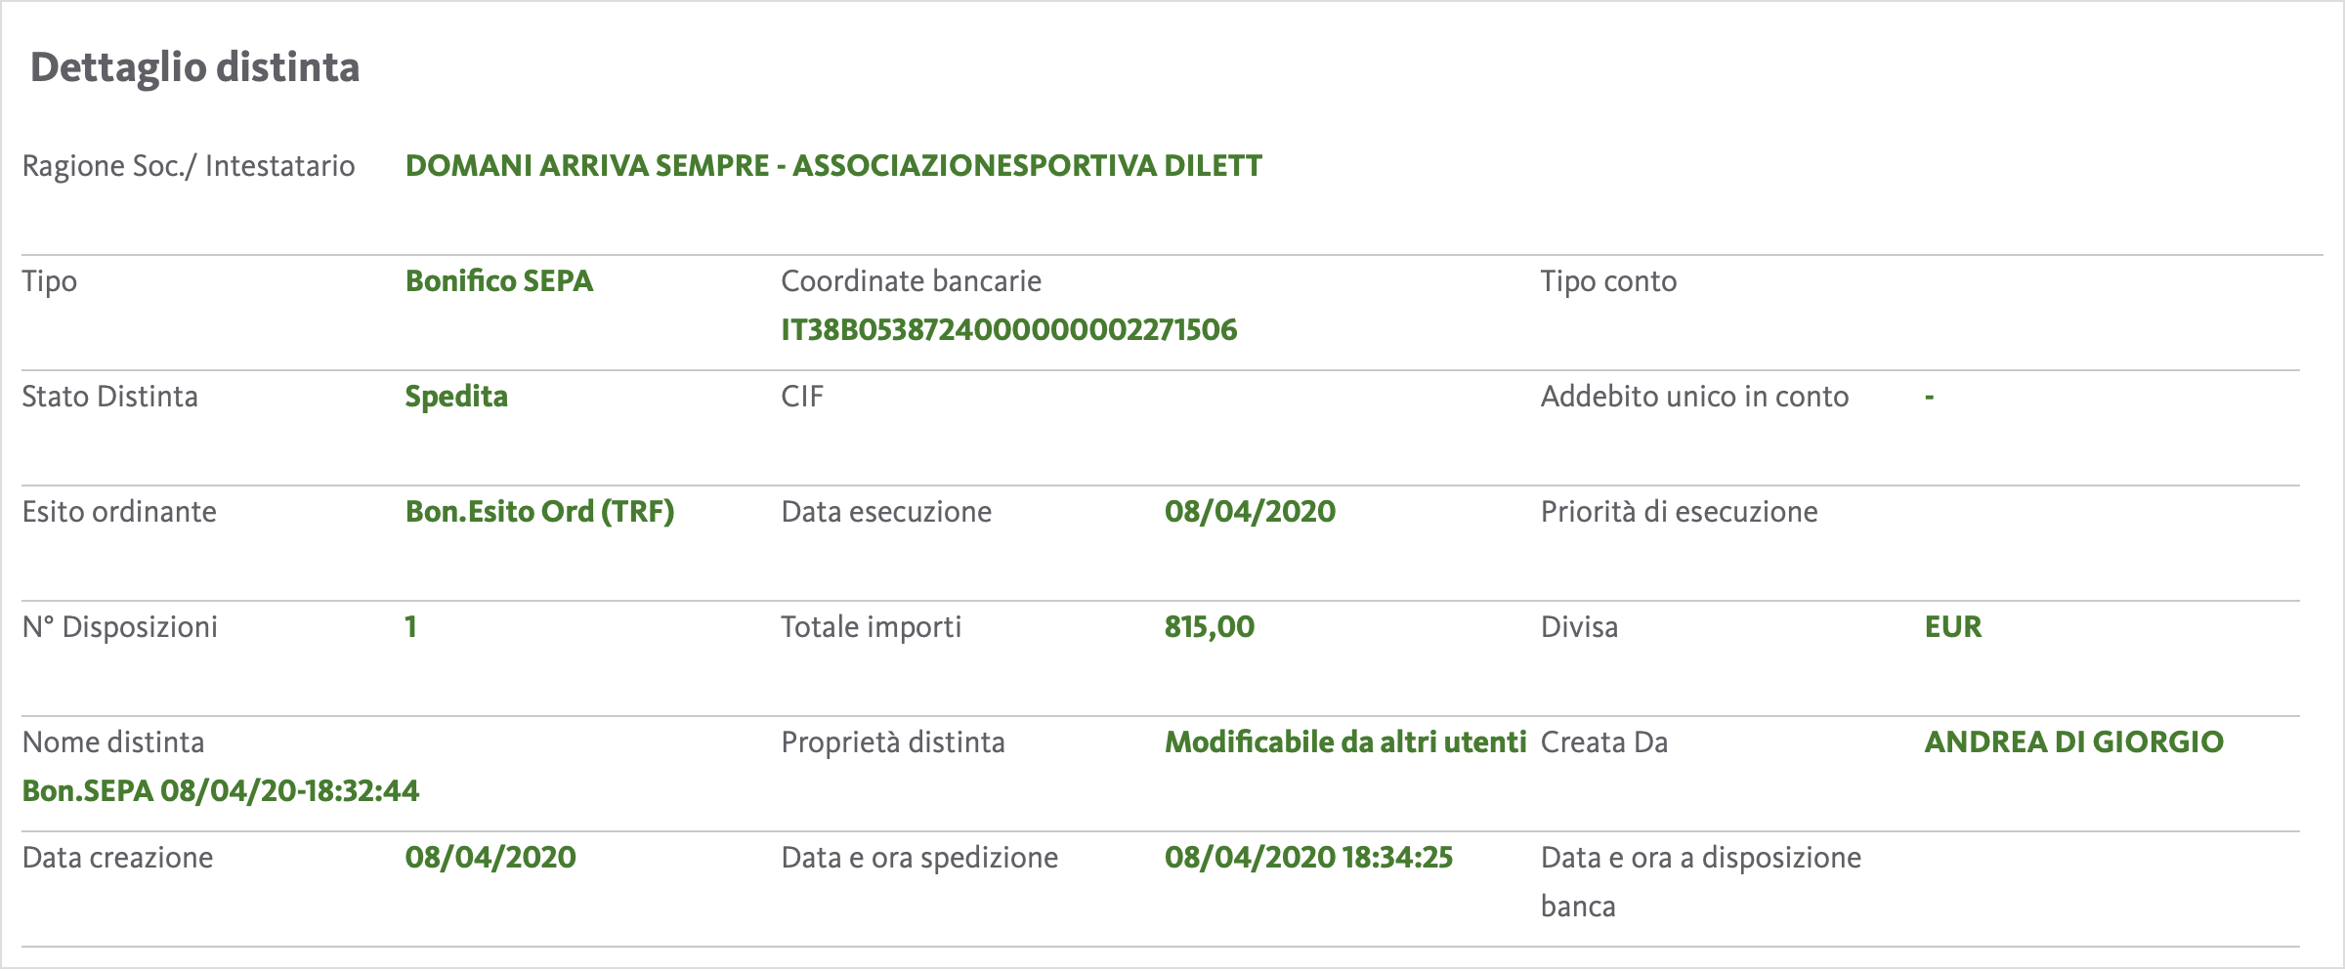Screen dimensions: 2345x973
Task: Click the total amount 815,00
Action: coord(1210,627)
